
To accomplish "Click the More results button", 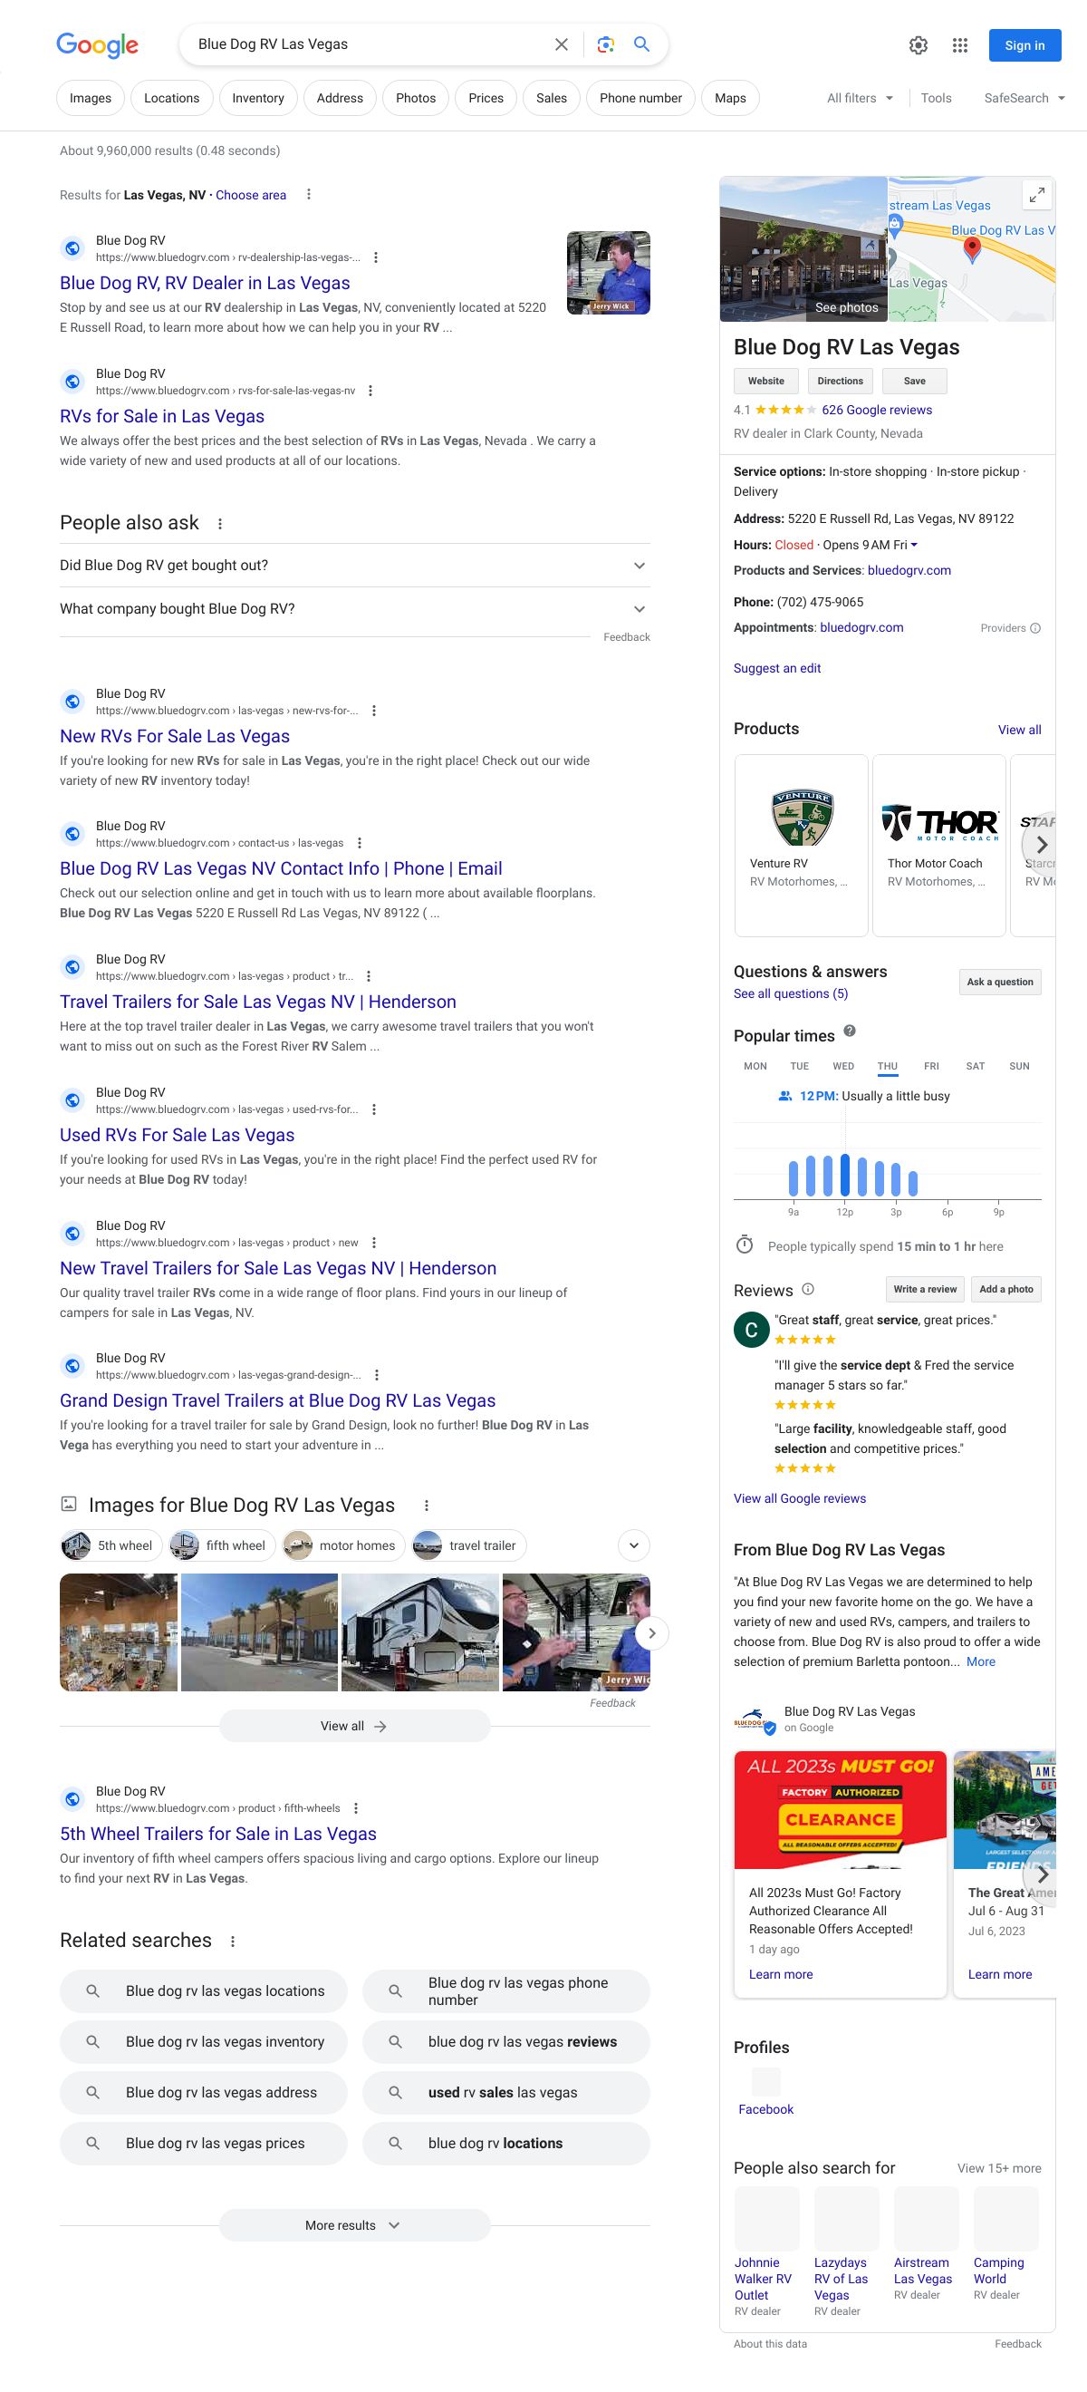I will pos(353,2225).
